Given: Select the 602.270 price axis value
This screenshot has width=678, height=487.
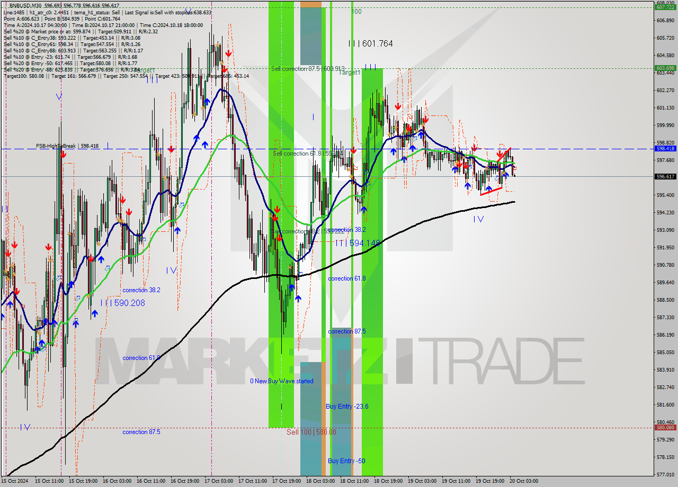Looking at the screenshot, I should (x=665, y=91).
